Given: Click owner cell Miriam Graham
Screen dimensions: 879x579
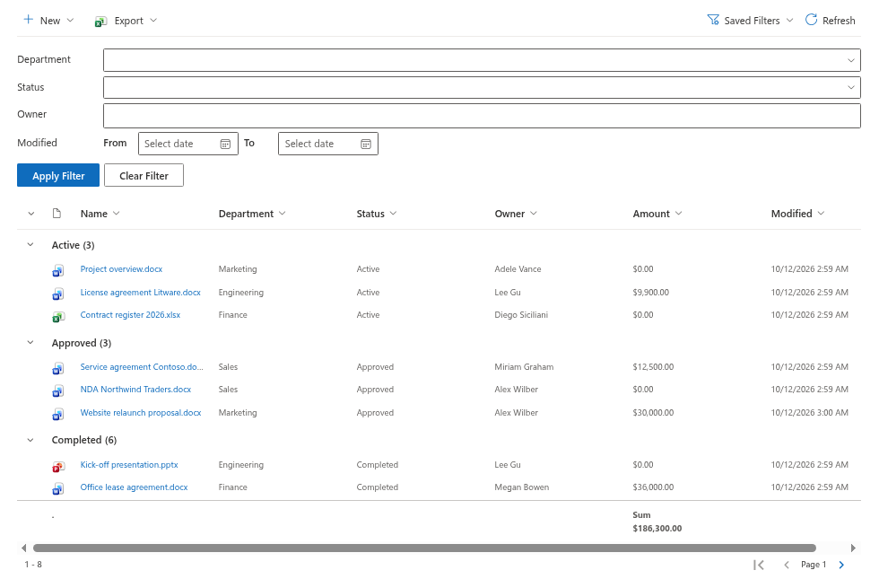Looking at the screenshot, I should click(524, 366).
